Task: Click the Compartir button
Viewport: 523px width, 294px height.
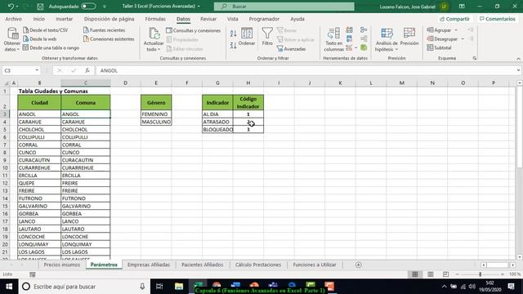Action: tap(454, 19)
